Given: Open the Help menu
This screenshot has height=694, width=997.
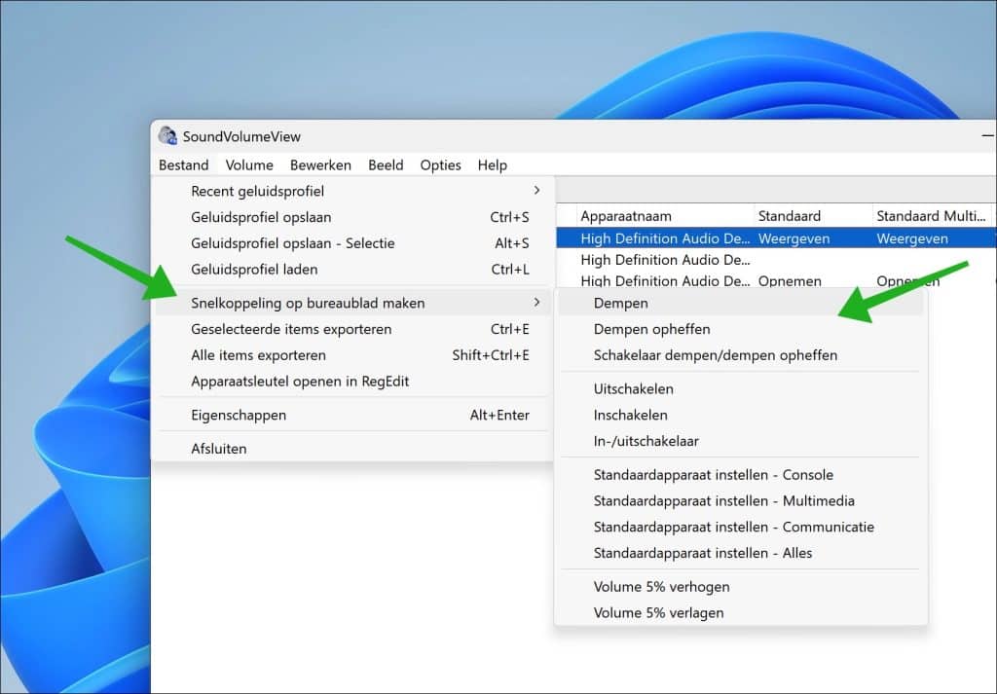Looking at the screenshot, I should pyautogui.click(x=492, y=165).
